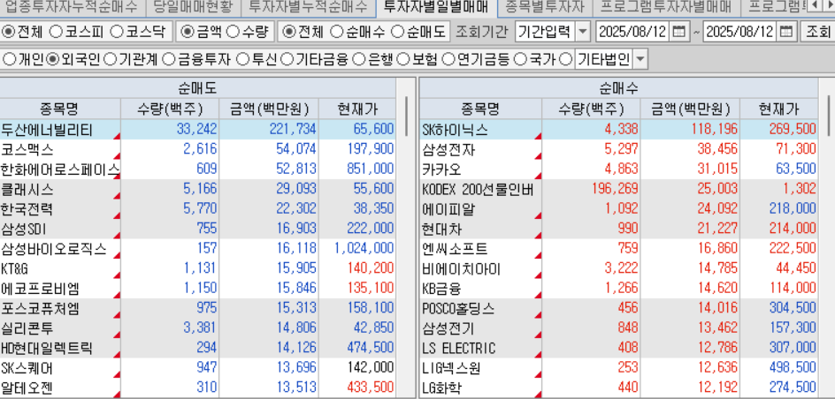Select the 삼성전자 stock row
This screenshot has width=835, height=399.
(x=619, y=149)
